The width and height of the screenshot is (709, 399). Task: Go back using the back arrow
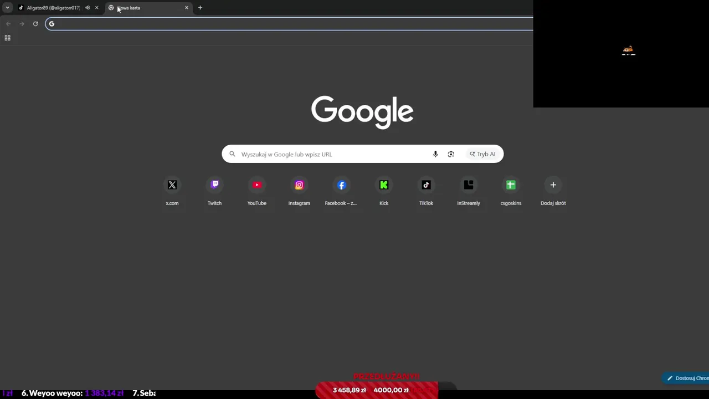[8, 24]
